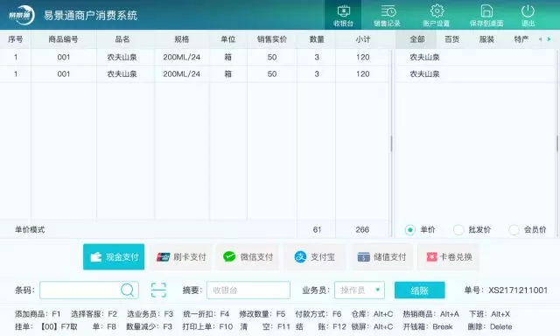Open 账户设置 gear icon

[x=437, y=11]
